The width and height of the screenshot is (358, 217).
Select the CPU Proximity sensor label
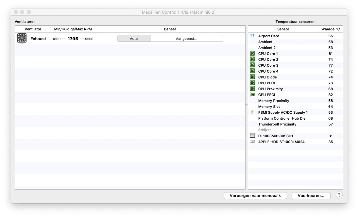click(270, 89)
